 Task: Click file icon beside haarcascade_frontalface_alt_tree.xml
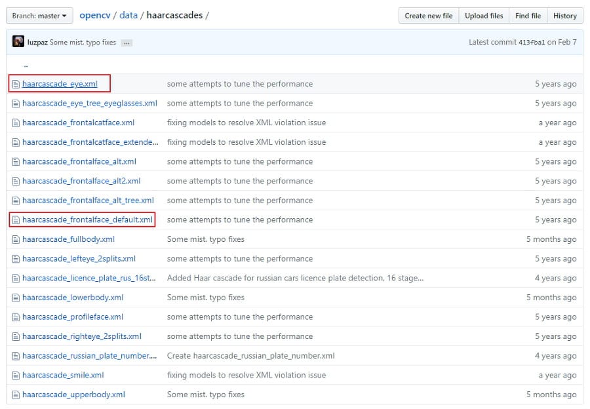click(x=16, y=201)
